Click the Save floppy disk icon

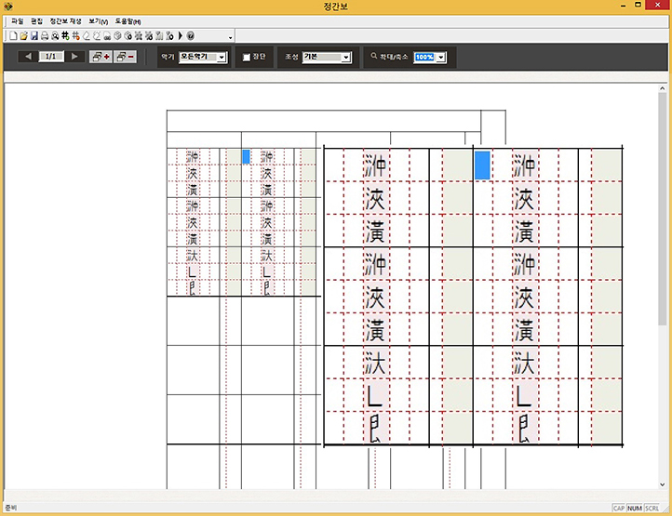[x=34, y=36]
